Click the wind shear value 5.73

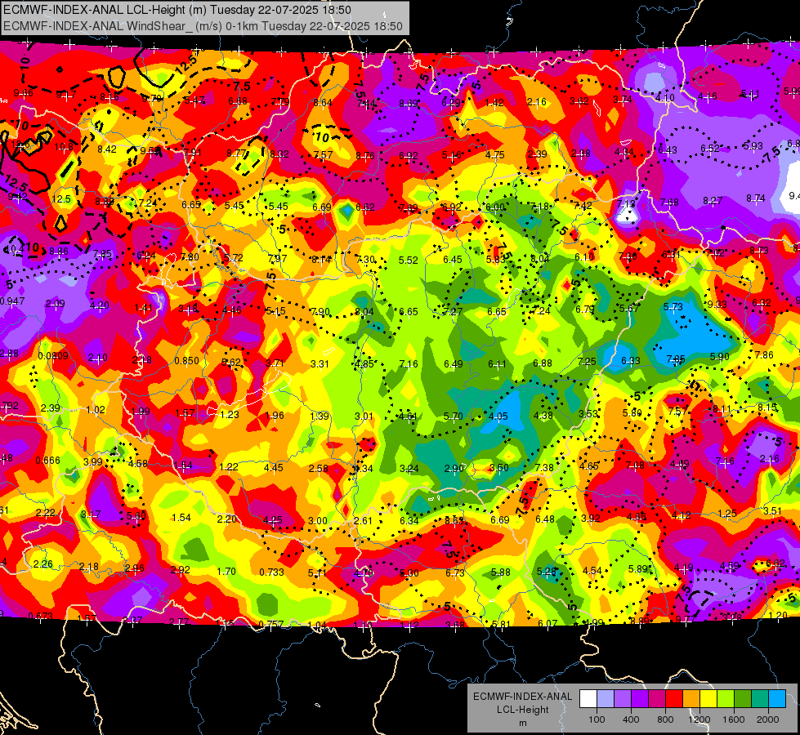[673, 307]
